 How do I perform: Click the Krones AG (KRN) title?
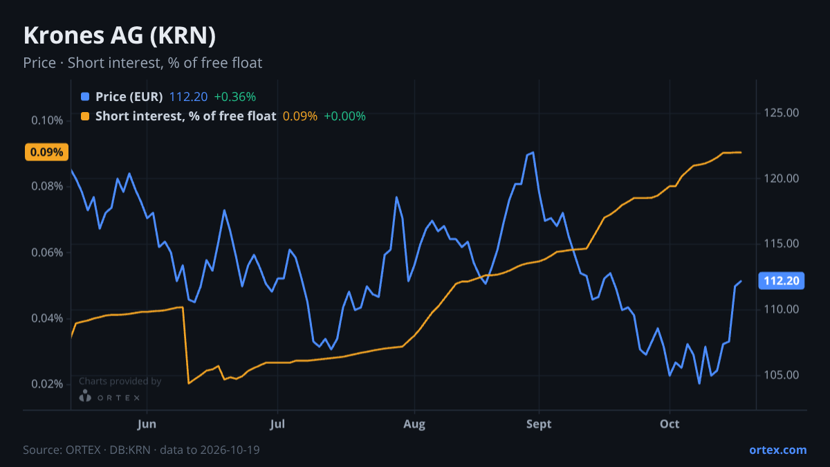tap(120, 35)
